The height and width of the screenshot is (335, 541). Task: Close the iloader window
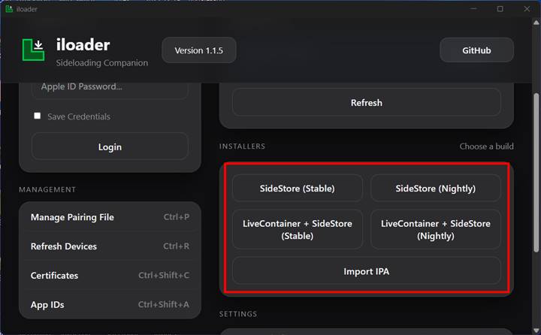pos(527,9)
